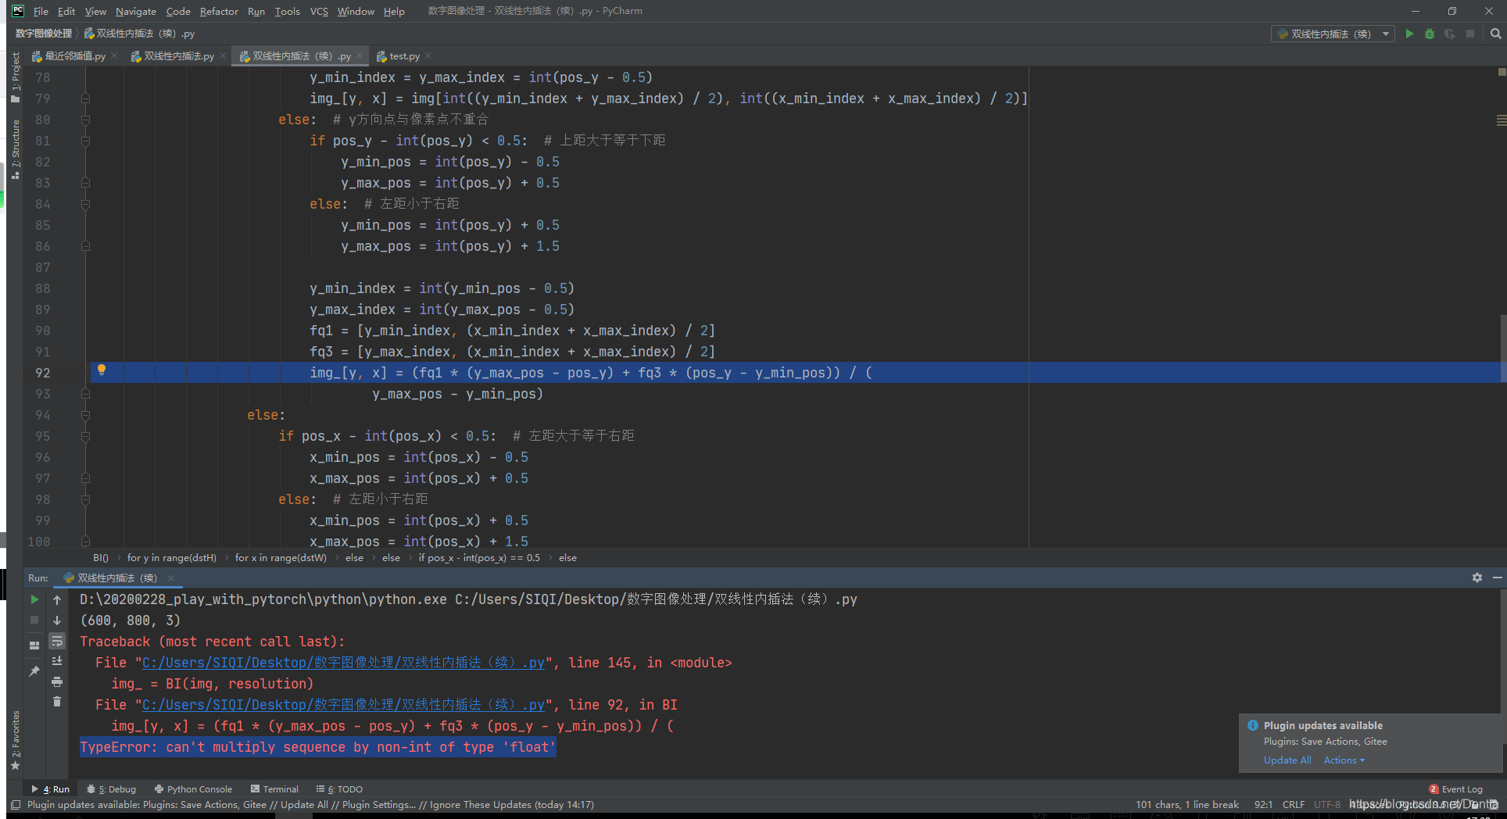
Task: Open Run panel settings gear
Action: point(1477,578)
